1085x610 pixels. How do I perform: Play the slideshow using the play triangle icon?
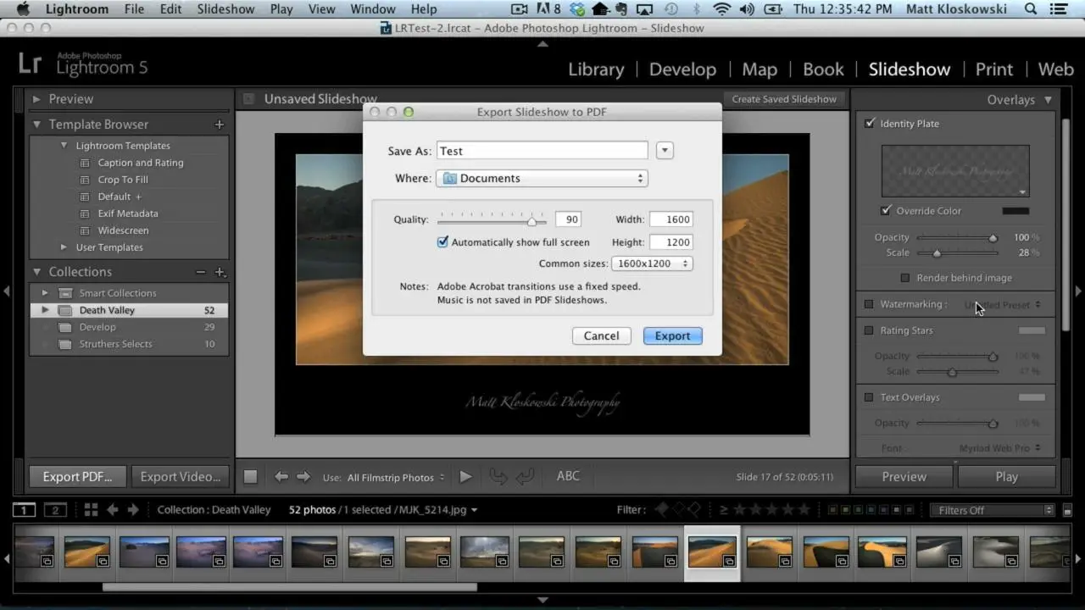465,476
